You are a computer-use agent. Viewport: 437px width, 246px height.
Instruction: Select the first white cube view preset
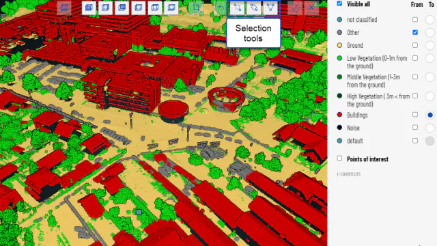pos(89,8)
